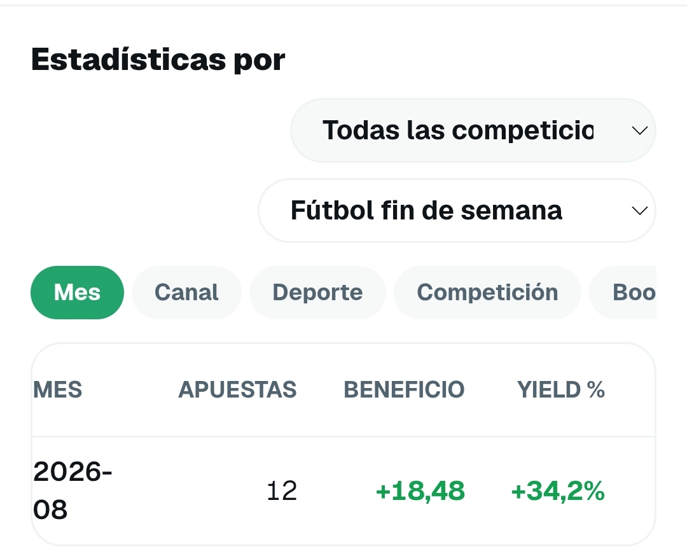Click the 2026-08 month row
Image resolution: width=687 pixels, height=554 pixels.
point(343,490)
